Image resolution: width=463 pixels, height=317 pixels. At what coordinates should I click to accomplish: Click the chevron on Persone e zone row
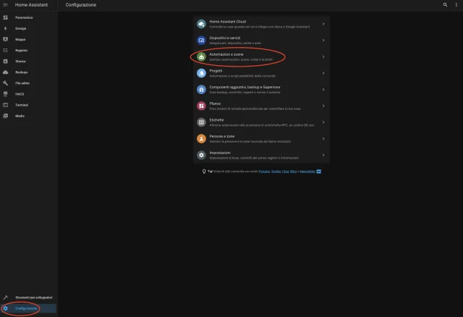tap(323, 138)
